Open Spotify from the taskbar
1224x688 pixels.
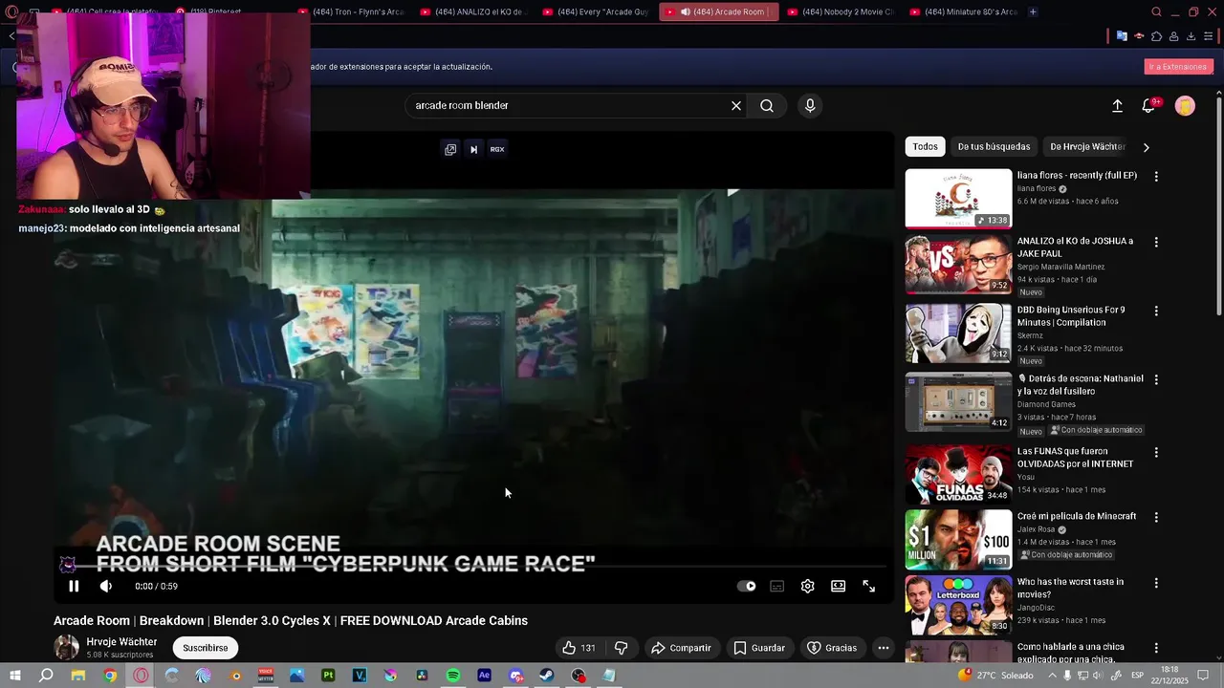(453, 676)
